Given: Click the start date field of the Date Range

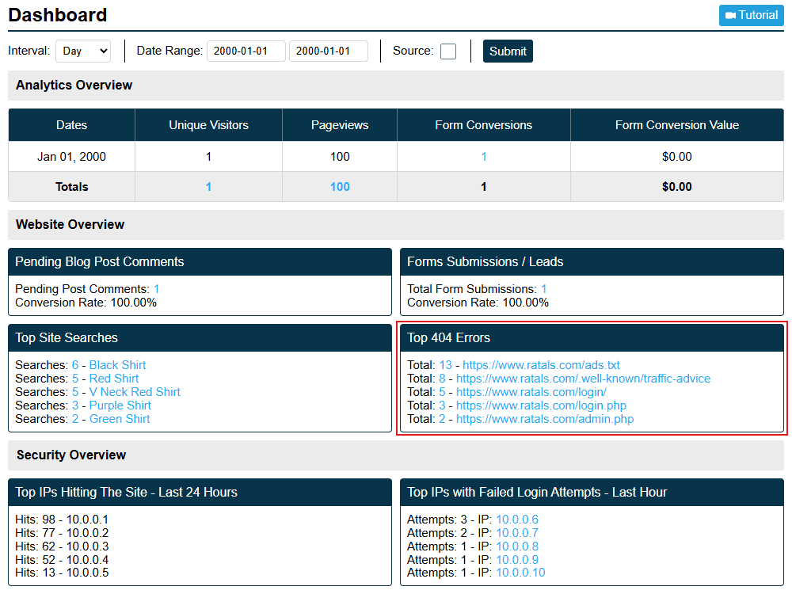Looking at the screenshot, I should tap(246, 51).
